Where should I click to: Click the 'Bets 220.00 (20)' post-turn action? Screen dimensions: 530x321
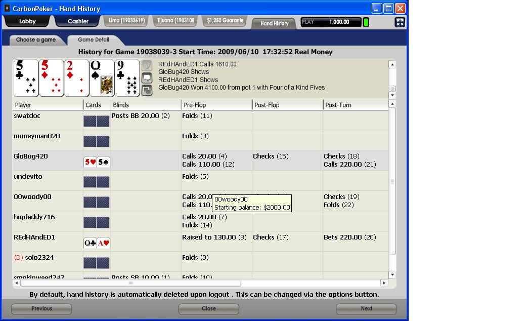click(x=350, y=237)
